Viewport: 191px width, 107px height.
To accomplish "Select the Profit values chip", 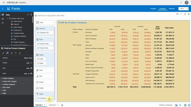I will [41, 59].
